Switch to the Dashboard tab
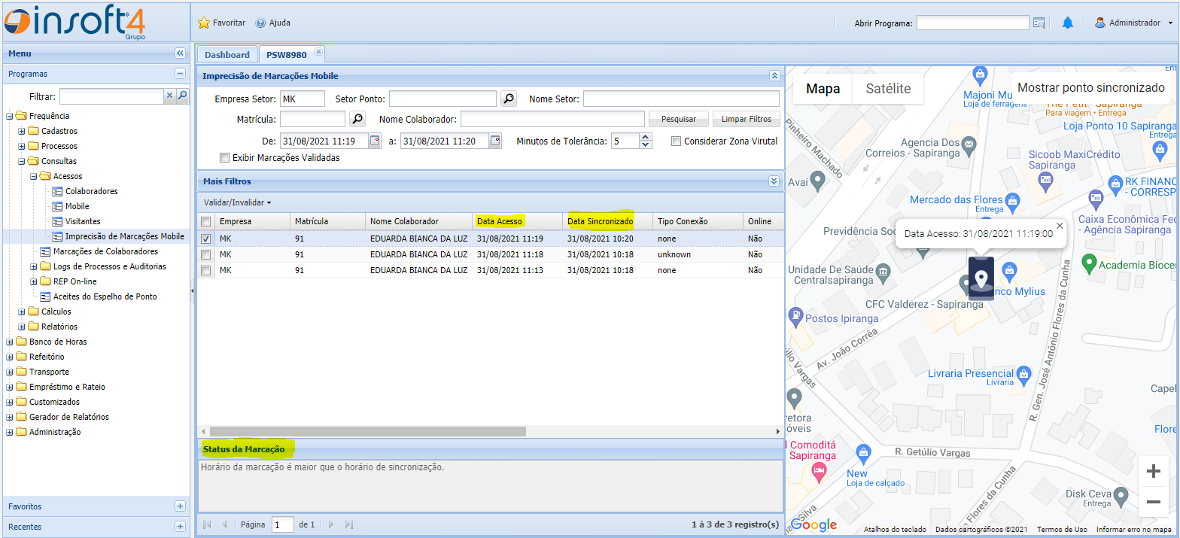The height and width of the screenshot is (538, 1180). pos(227,55)
